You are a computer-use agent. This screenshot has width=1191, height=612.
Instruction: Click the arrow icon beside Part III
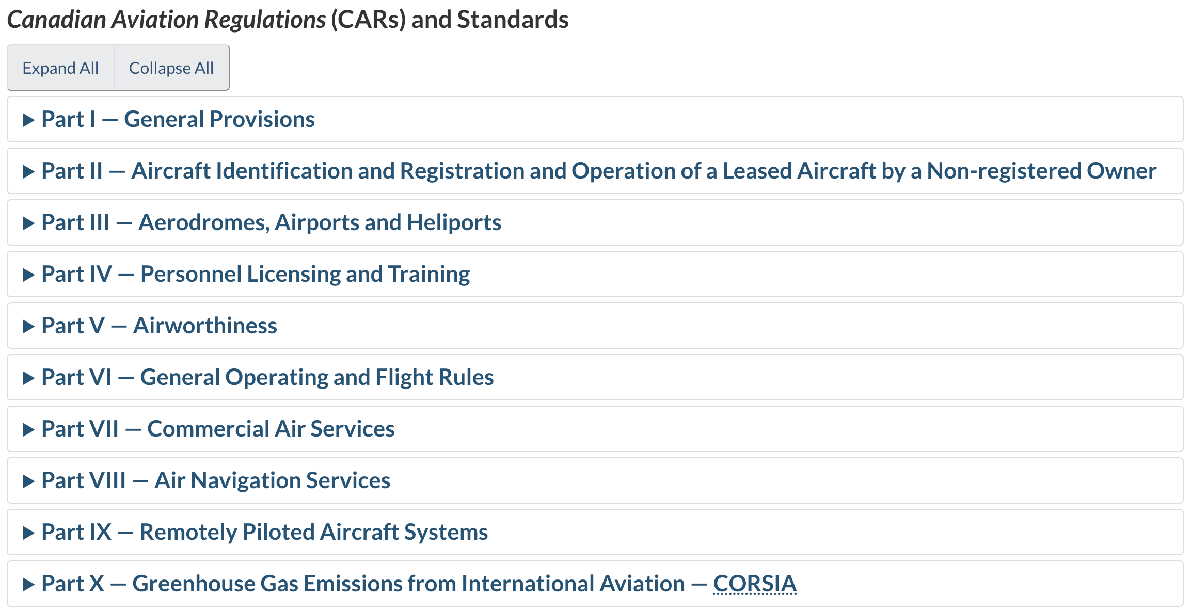(29, 223)
